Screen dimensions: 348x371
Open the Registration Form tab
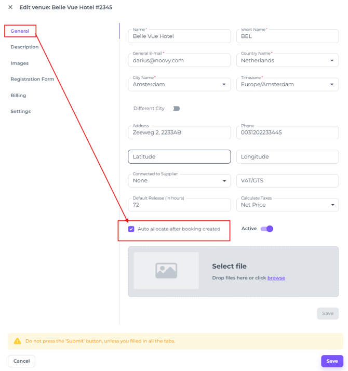pos(32,79)
